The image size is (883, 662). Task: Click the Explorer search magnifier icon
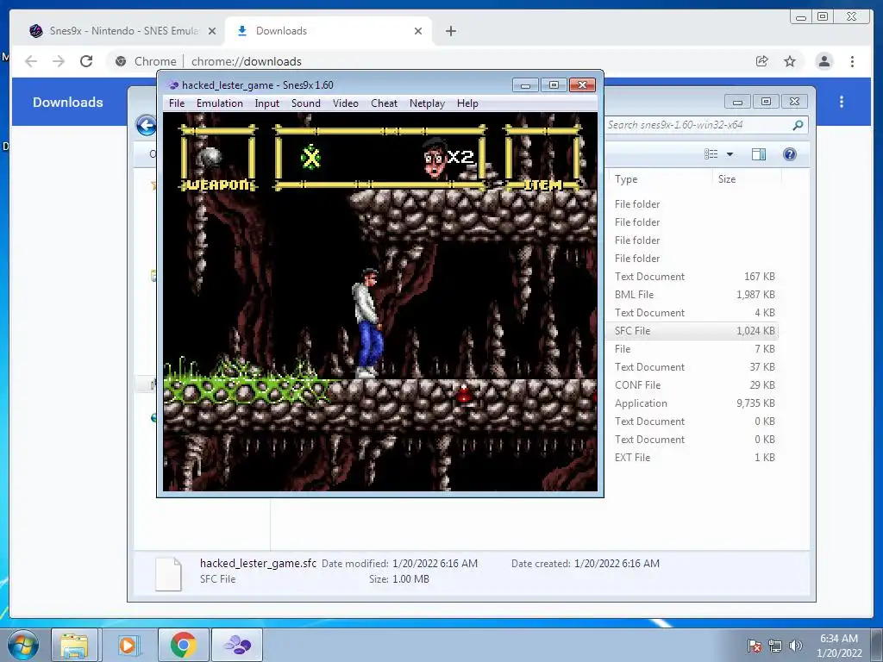tap(798, 125)
